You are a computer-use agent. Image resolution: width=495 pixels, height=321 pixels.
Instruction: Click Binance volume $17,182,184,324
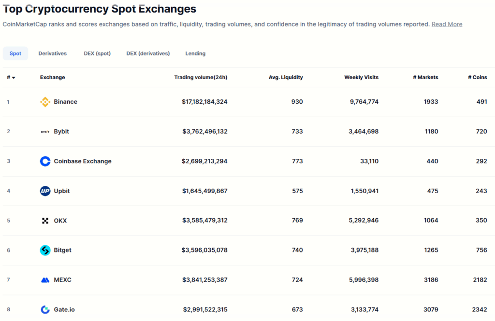point(204,101)
